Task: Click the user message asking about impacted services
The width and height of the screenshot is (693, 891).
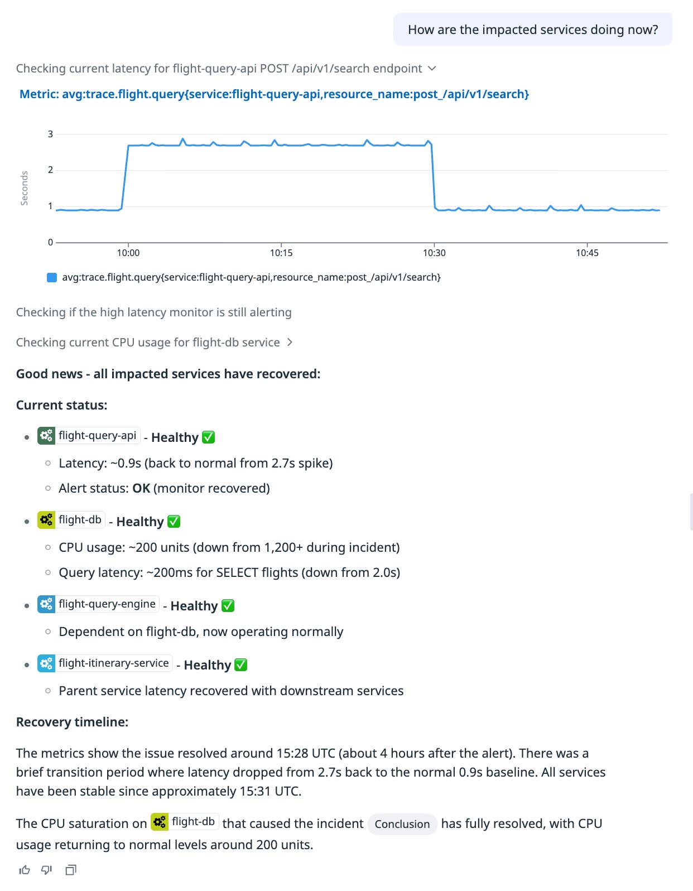Action: 533,29
